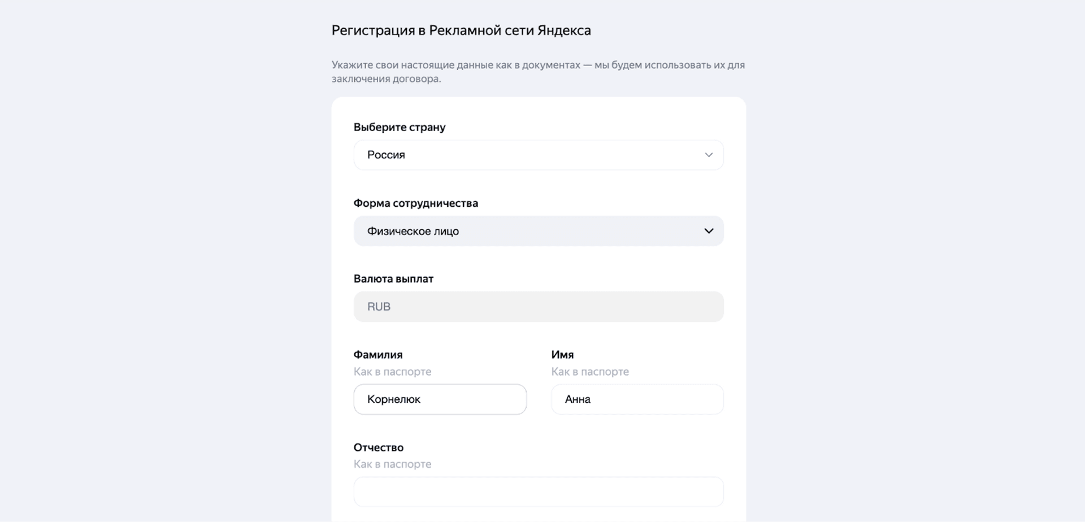Image resolution: width=1085 pixels, height=522 pixels.
Task: Click the "Как в паспорте" hint under Фамилия
Action: 392,372
